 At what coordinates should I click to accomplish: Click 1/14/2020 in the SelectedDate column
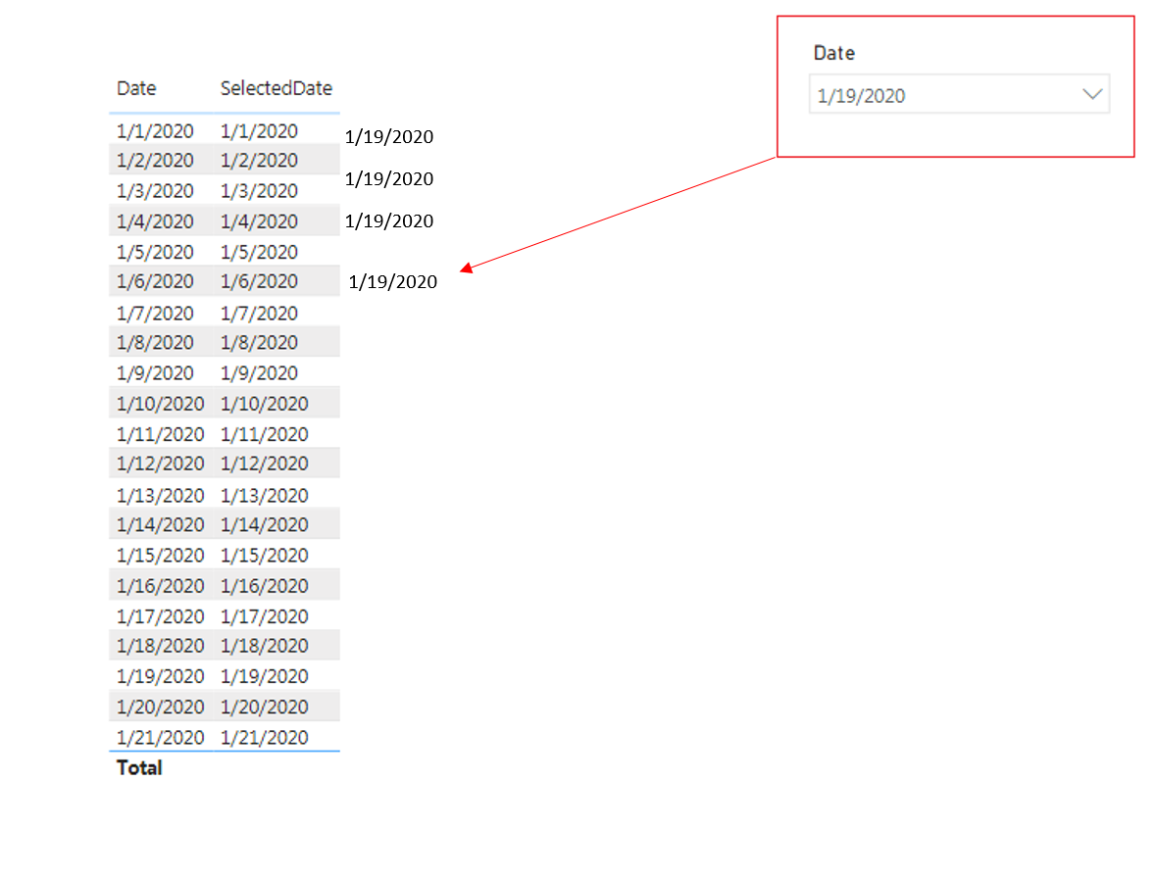pyautogui.click(x=264, y=525)
